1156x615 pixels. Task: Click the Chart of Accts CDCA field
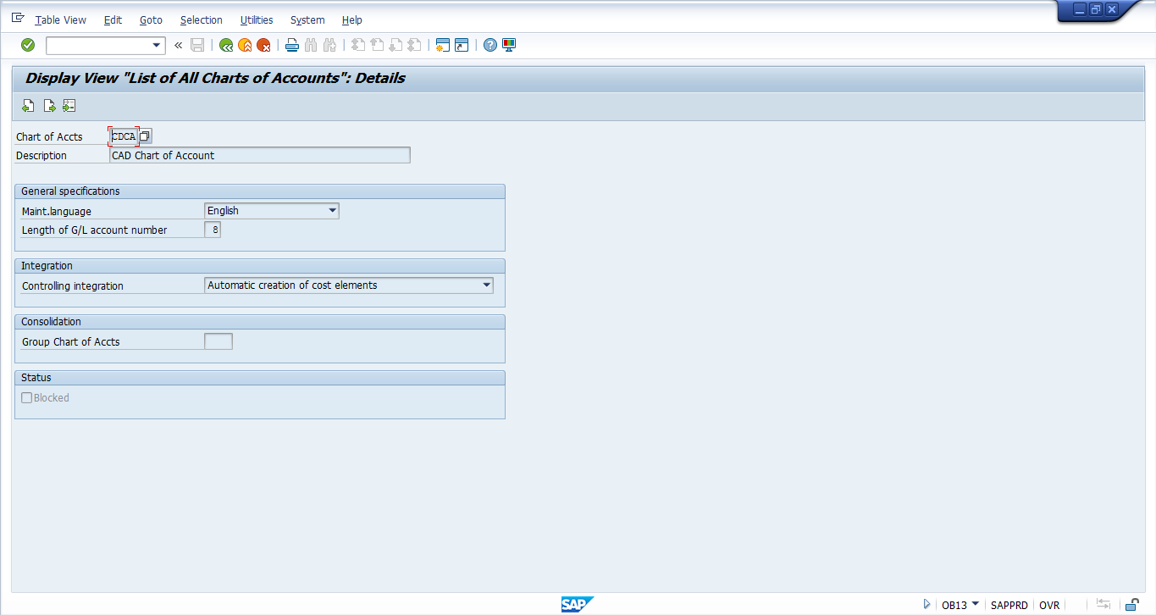click(x=124, y=136)
